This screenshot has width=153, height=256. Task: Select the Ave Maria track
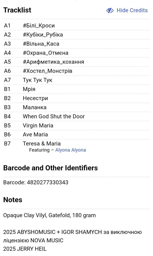(35, 134)
